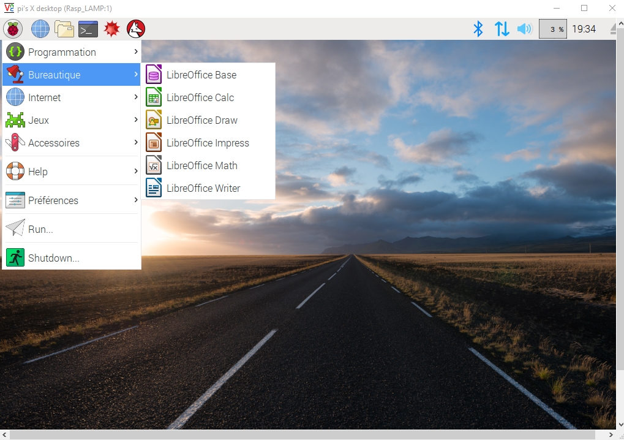The height and width of the screenshot is (440, 624).
Task: Click the LibreOffice Writer document icon
Action: click(154, 188)
